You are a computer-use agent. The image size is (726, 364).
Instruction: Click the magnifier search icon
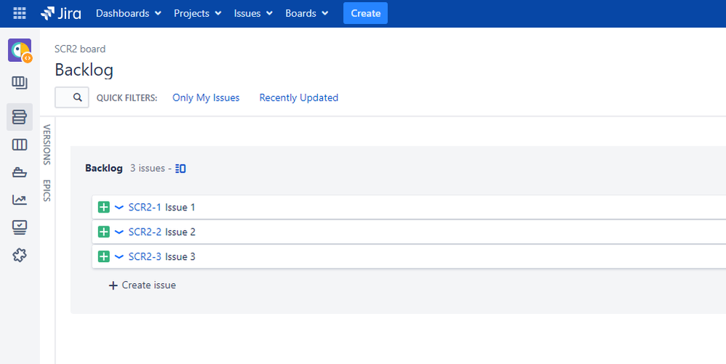[x=78, y=98]
